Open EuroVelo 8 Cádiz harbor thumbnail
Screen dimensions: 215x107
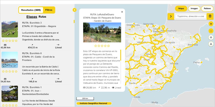10,60
